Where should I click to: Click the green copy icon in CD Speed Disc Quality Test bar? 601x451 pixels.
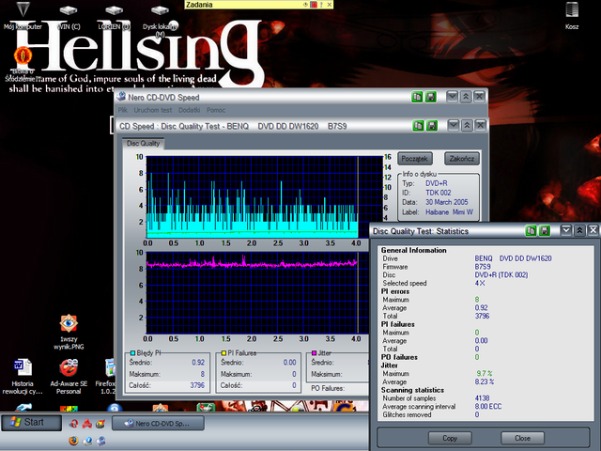click(418, 125)
